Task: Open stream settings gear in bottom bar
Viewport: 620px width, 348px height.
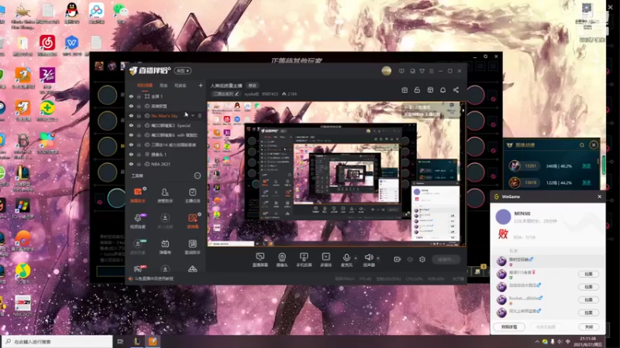Action: pos(422,259)
